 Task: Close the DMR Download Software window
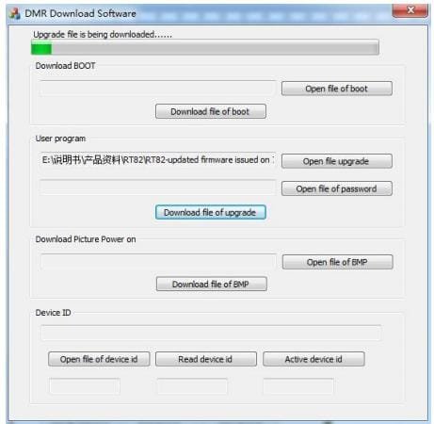[x=410, y=10]
